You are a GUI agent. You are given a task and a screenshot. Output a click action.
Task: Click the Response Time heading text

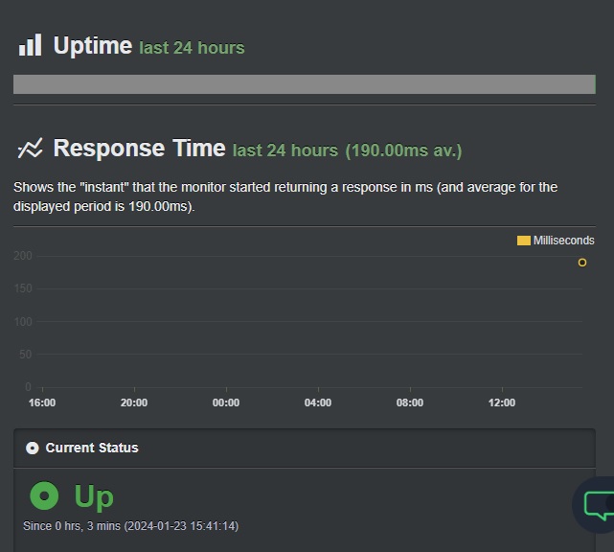140,149
